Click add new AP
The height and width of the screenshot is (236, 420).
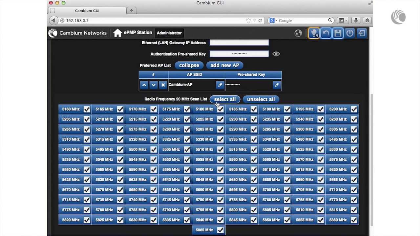click(x=224, y=65)
